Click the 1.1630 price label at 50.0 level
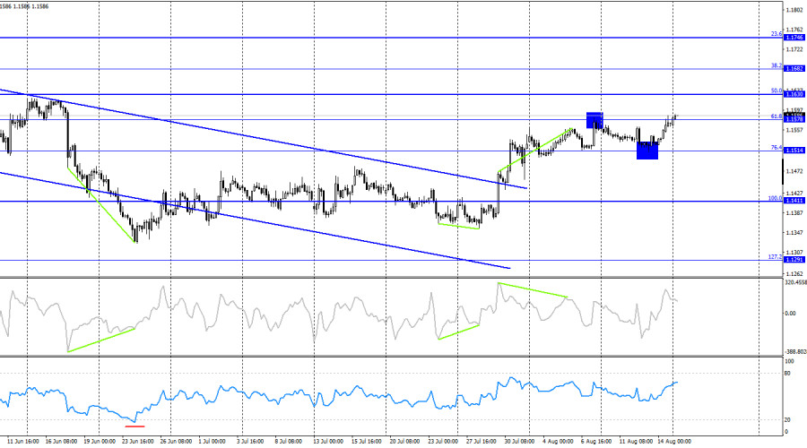 click(x=794, y=94)
